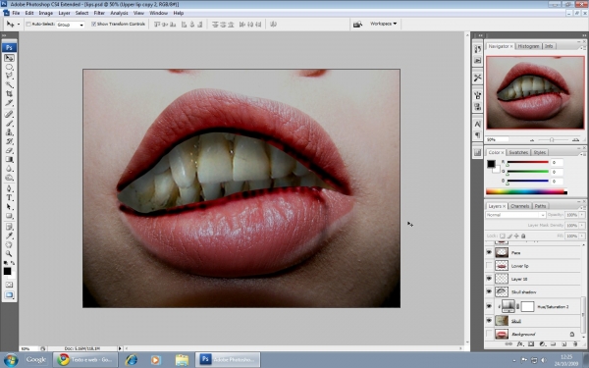Switch to the Paths tab
589x368 pixels.
[540, 206]
